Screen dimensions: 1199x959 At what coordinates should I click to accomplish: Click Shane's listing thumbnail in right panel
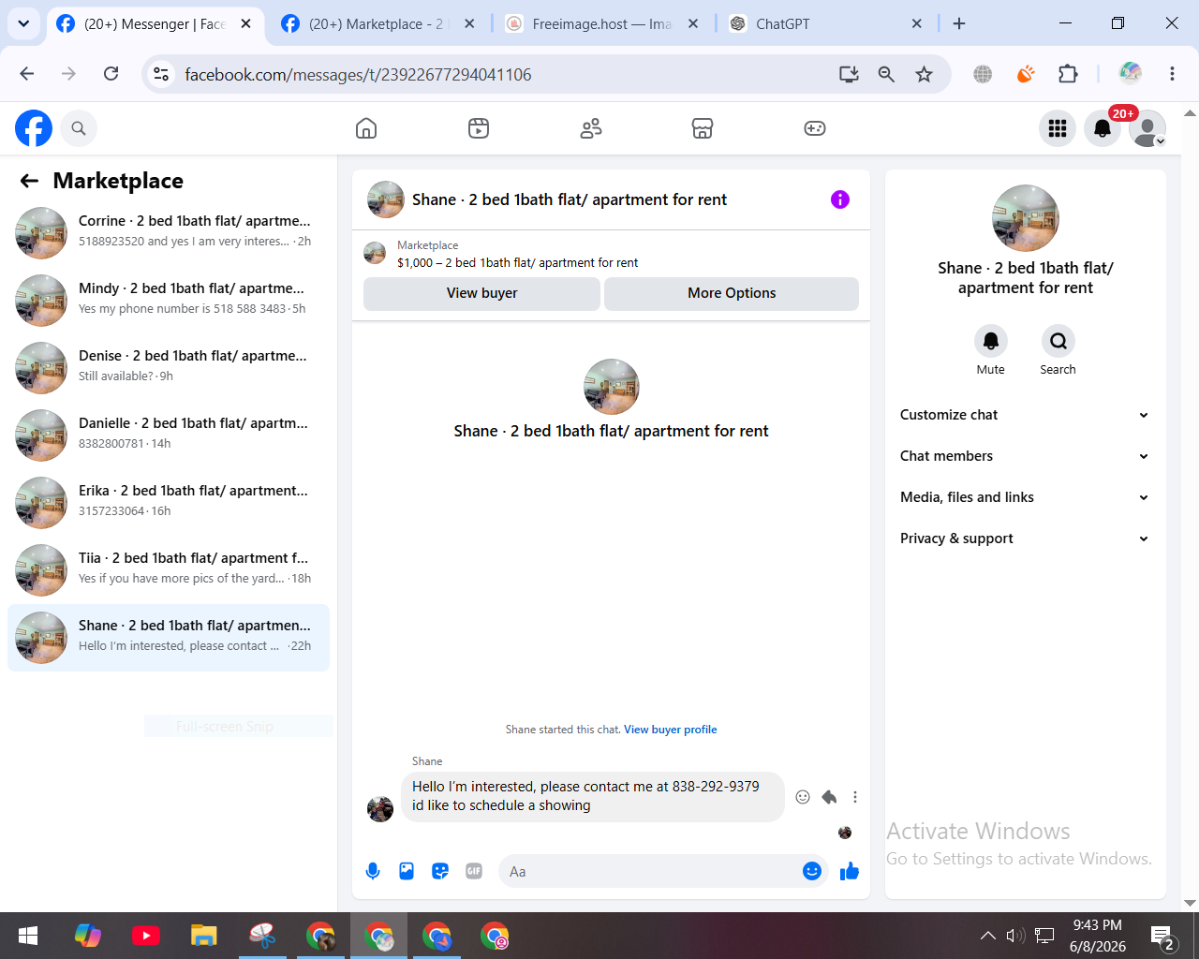pyautogui.click(x=1026, y=218)
